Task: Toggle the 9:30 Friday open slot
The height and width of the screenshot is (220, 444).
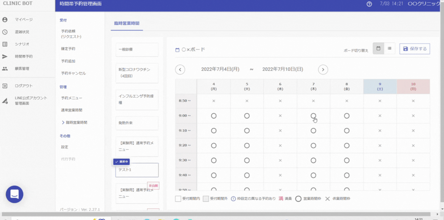Action: pos(347,160)
